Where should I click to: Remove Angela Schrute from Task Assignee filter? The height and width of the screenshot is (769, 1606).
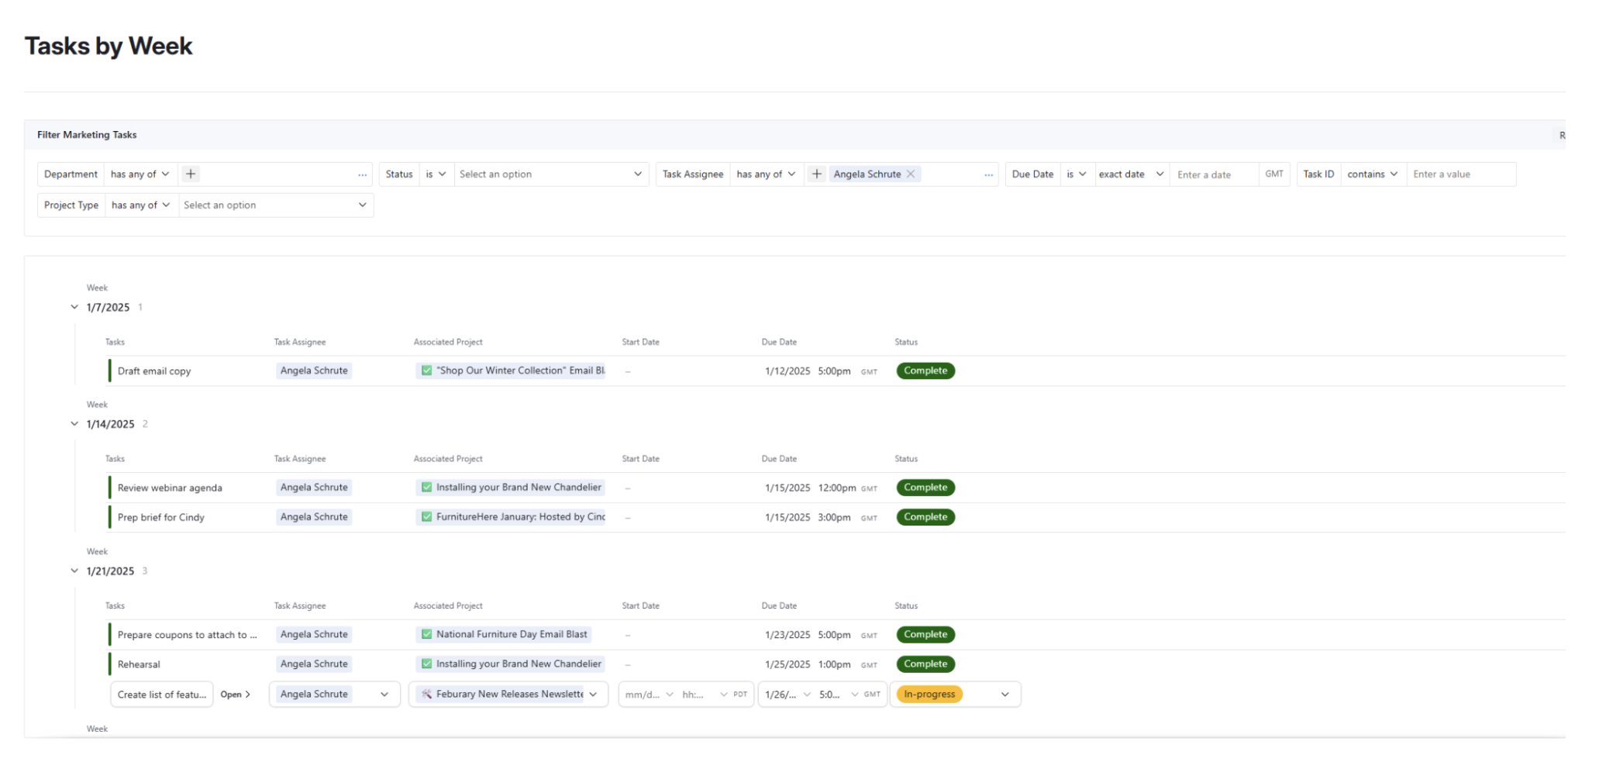point(912,174)
